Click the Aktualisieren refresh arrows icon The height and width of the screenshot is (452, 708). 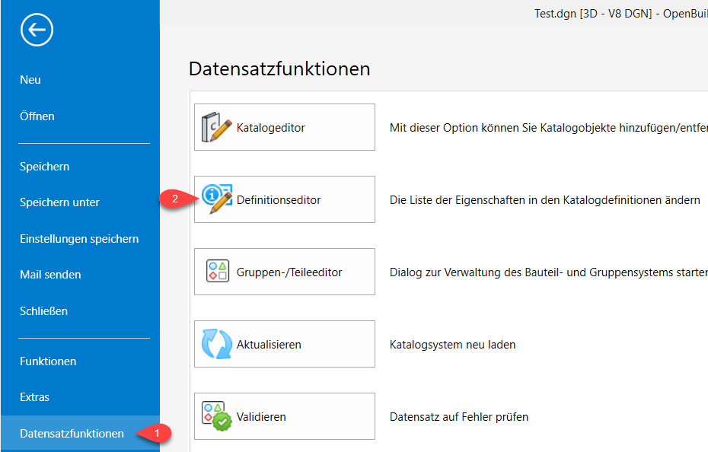point(216,344)
